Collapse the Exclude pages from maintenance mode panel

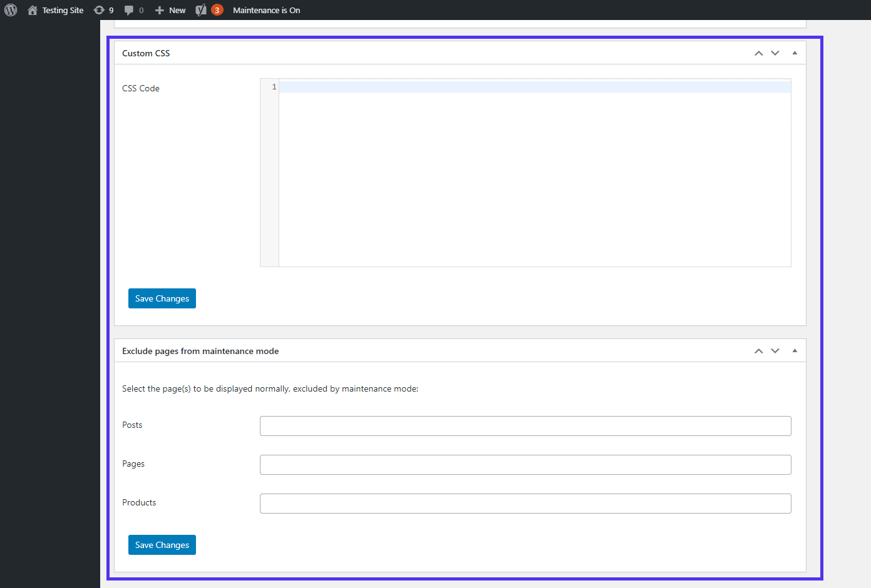tap(794, 350)
